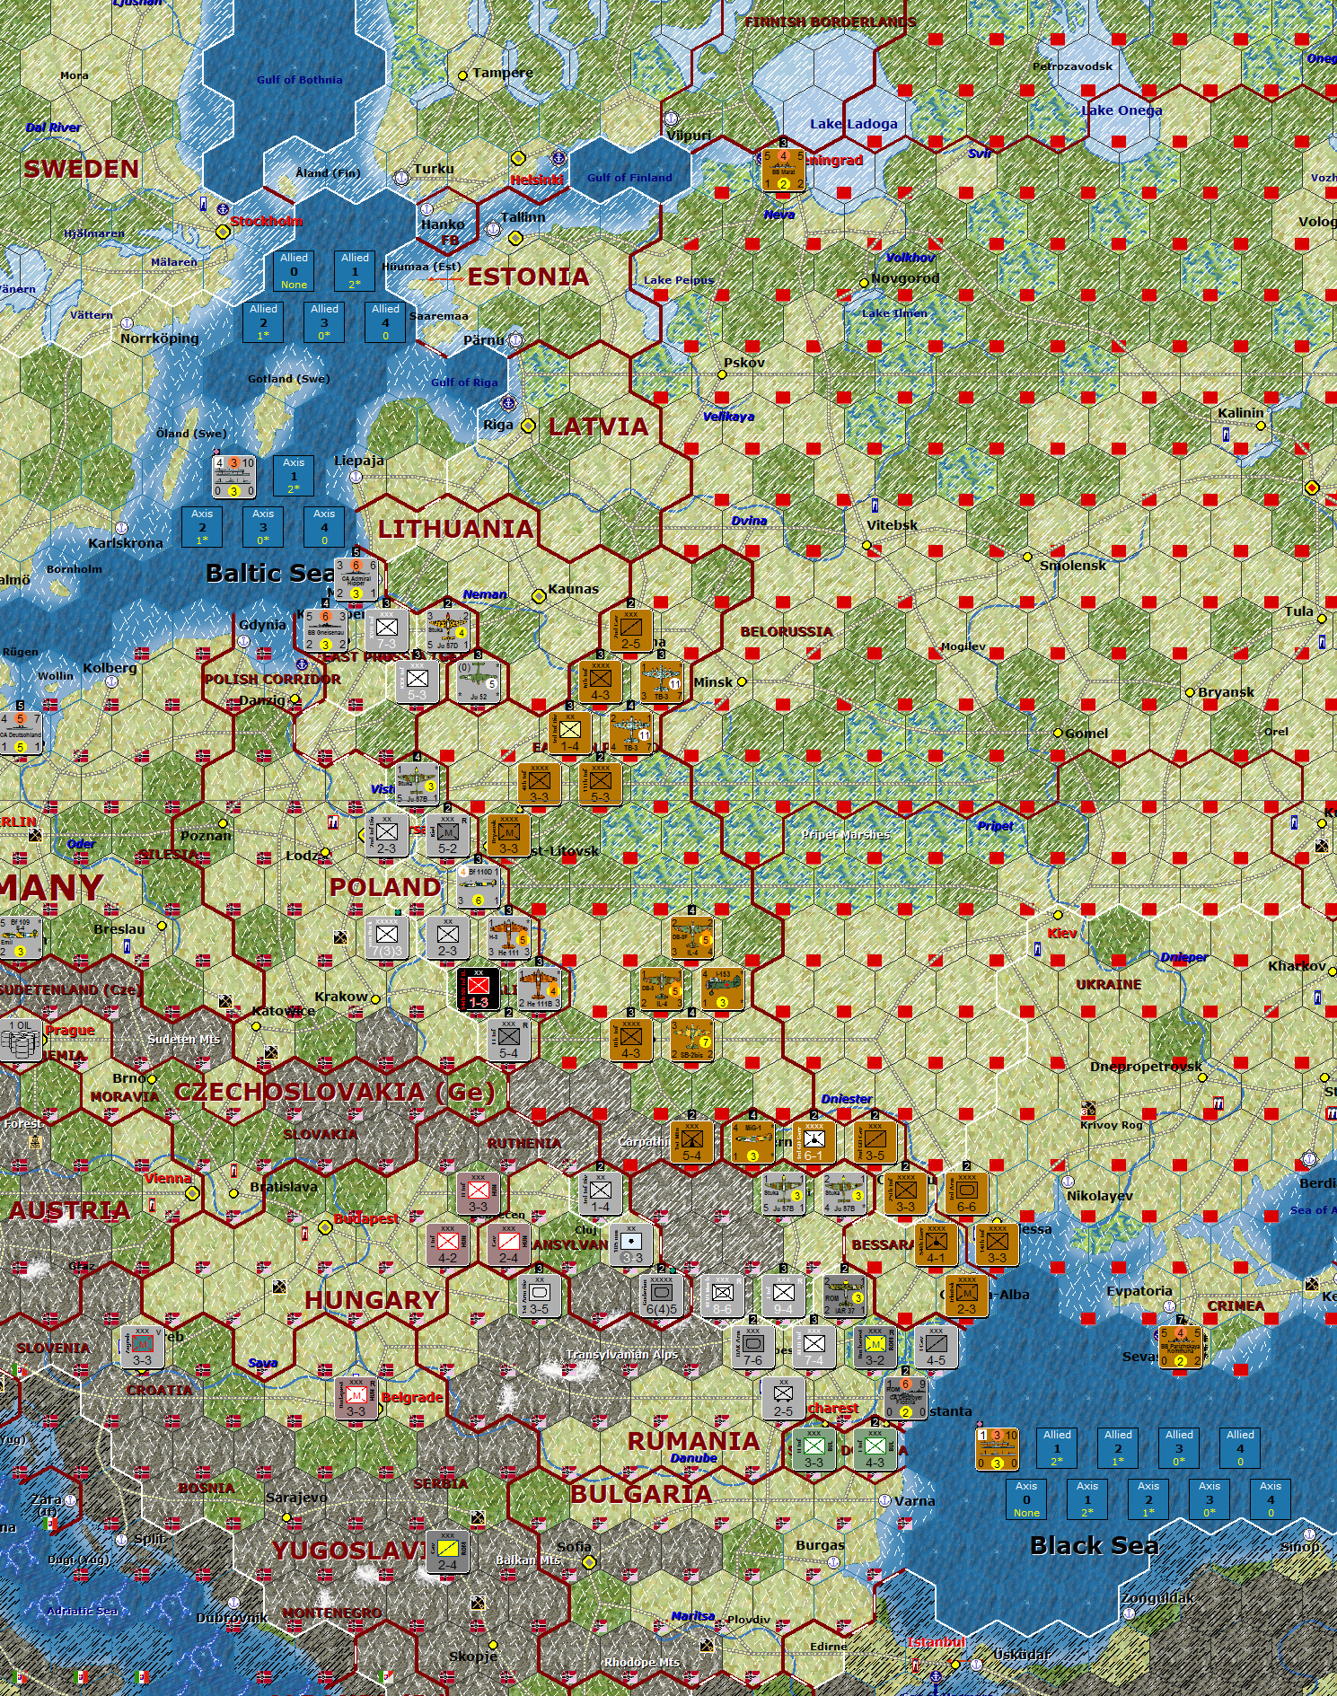Click the Istanbul city label
Image resolution: width=1337 pixels, height=1696 pixels.
(936, 1643)
